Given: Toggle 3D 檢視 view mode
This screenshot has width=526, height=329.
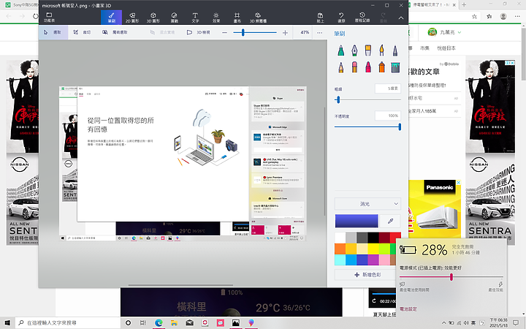Looking at the screenshot, I should tap(199, 32).
